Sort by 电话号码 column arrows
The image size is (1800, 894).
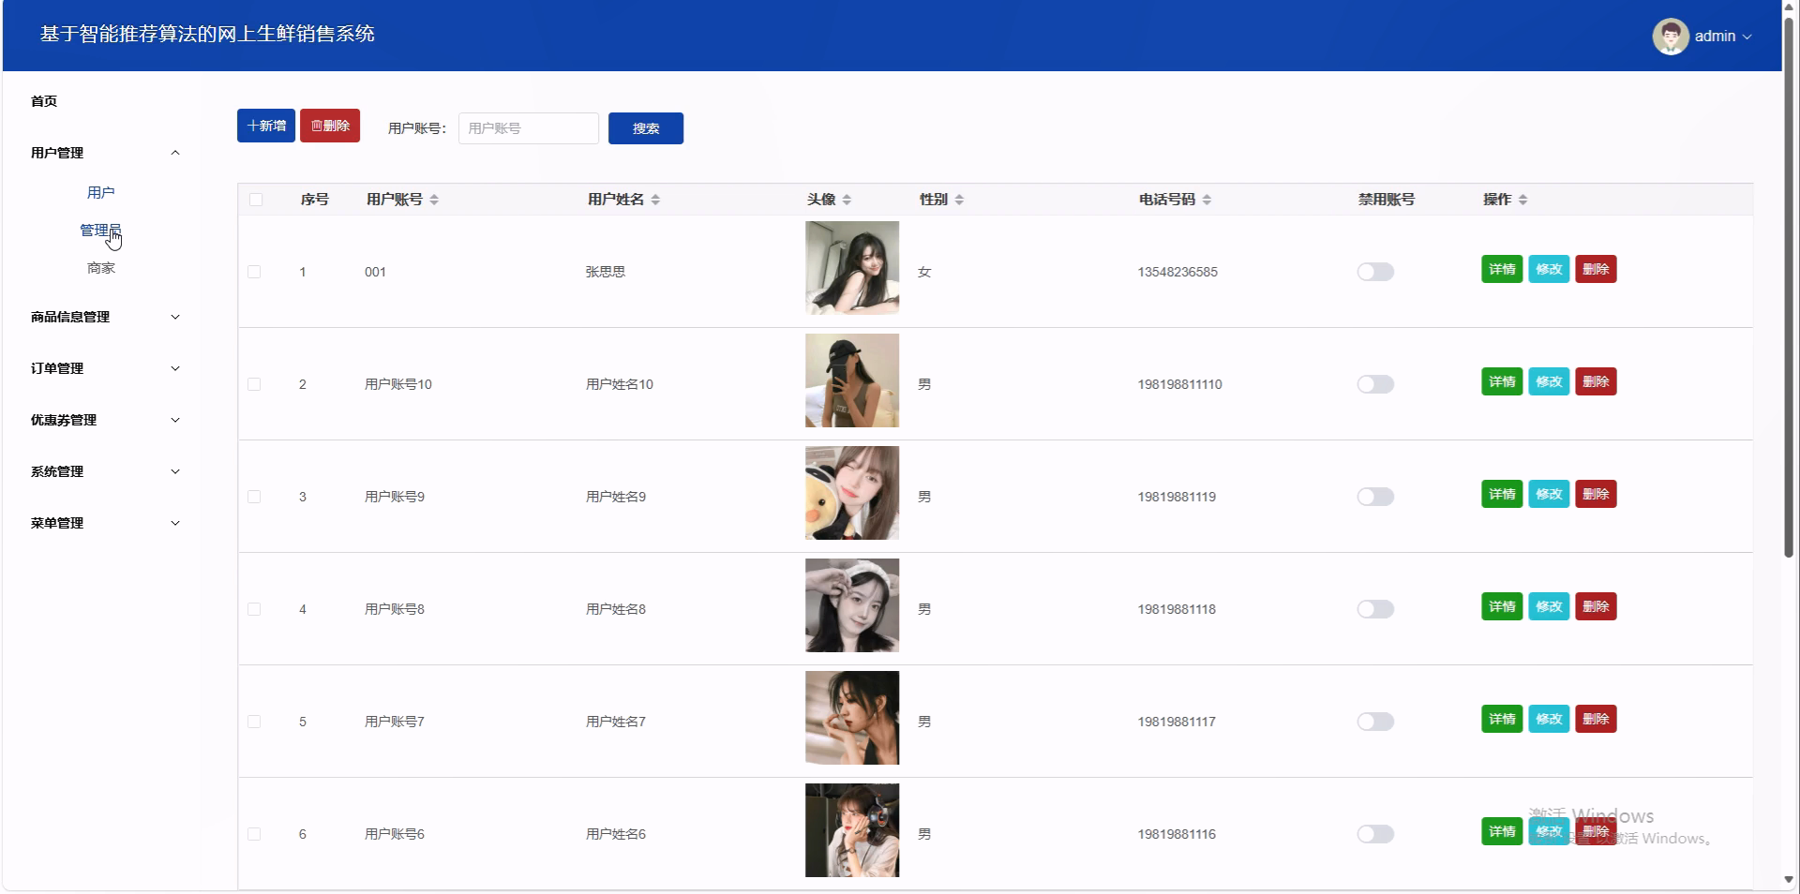point(1207,200)
